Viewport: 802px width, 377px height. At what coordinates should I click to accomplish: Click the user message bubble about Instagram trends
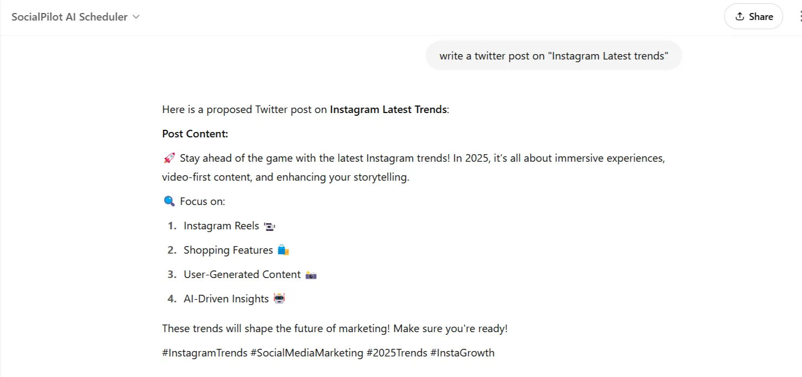click(553, 56)
